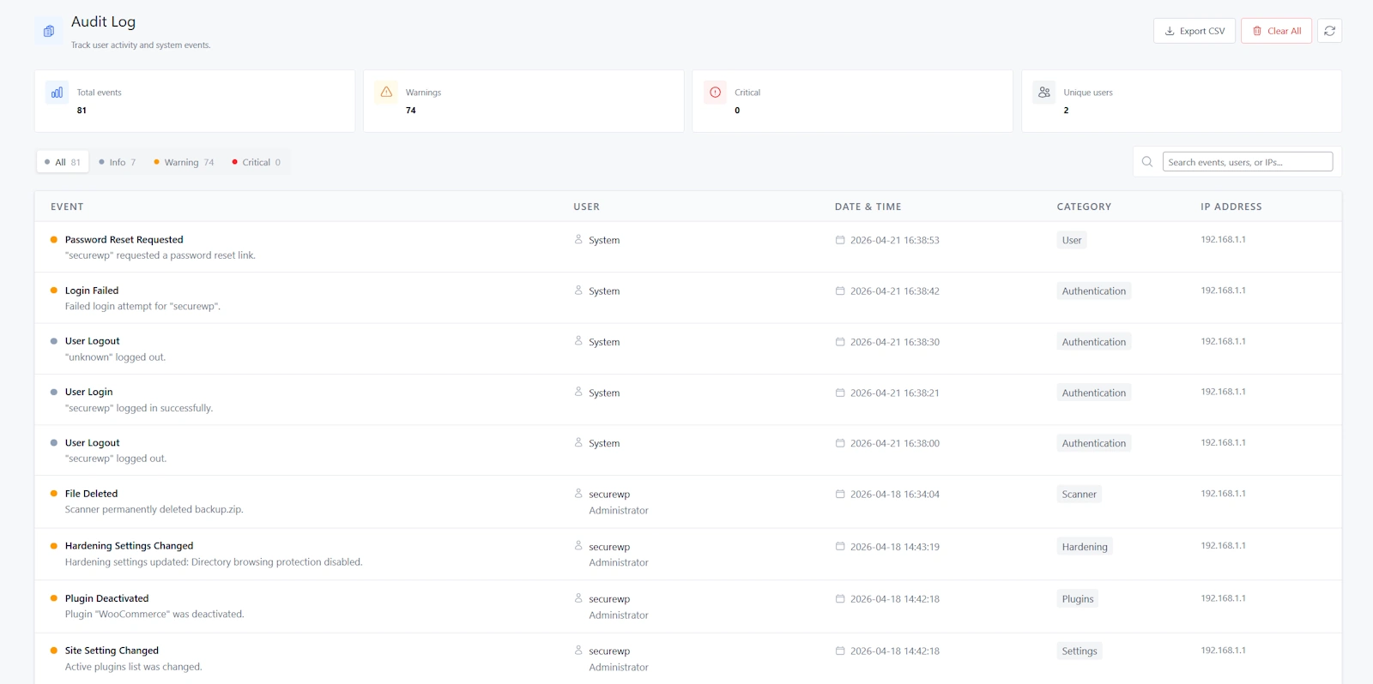Click the calendar icon beside 16:38:53
This screenshot has height=684, width=1373.
840,240
